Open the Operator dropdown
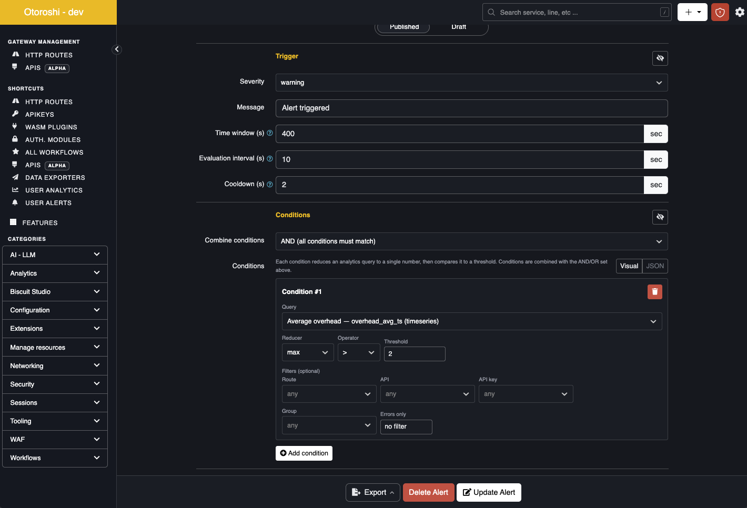 click(x=359, y=352)
